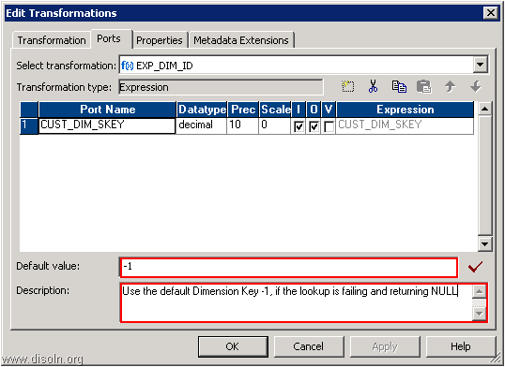The height and width of the screenshot is (367, 505).
Task: Confirm with the OK button
Action: (233, 346)
